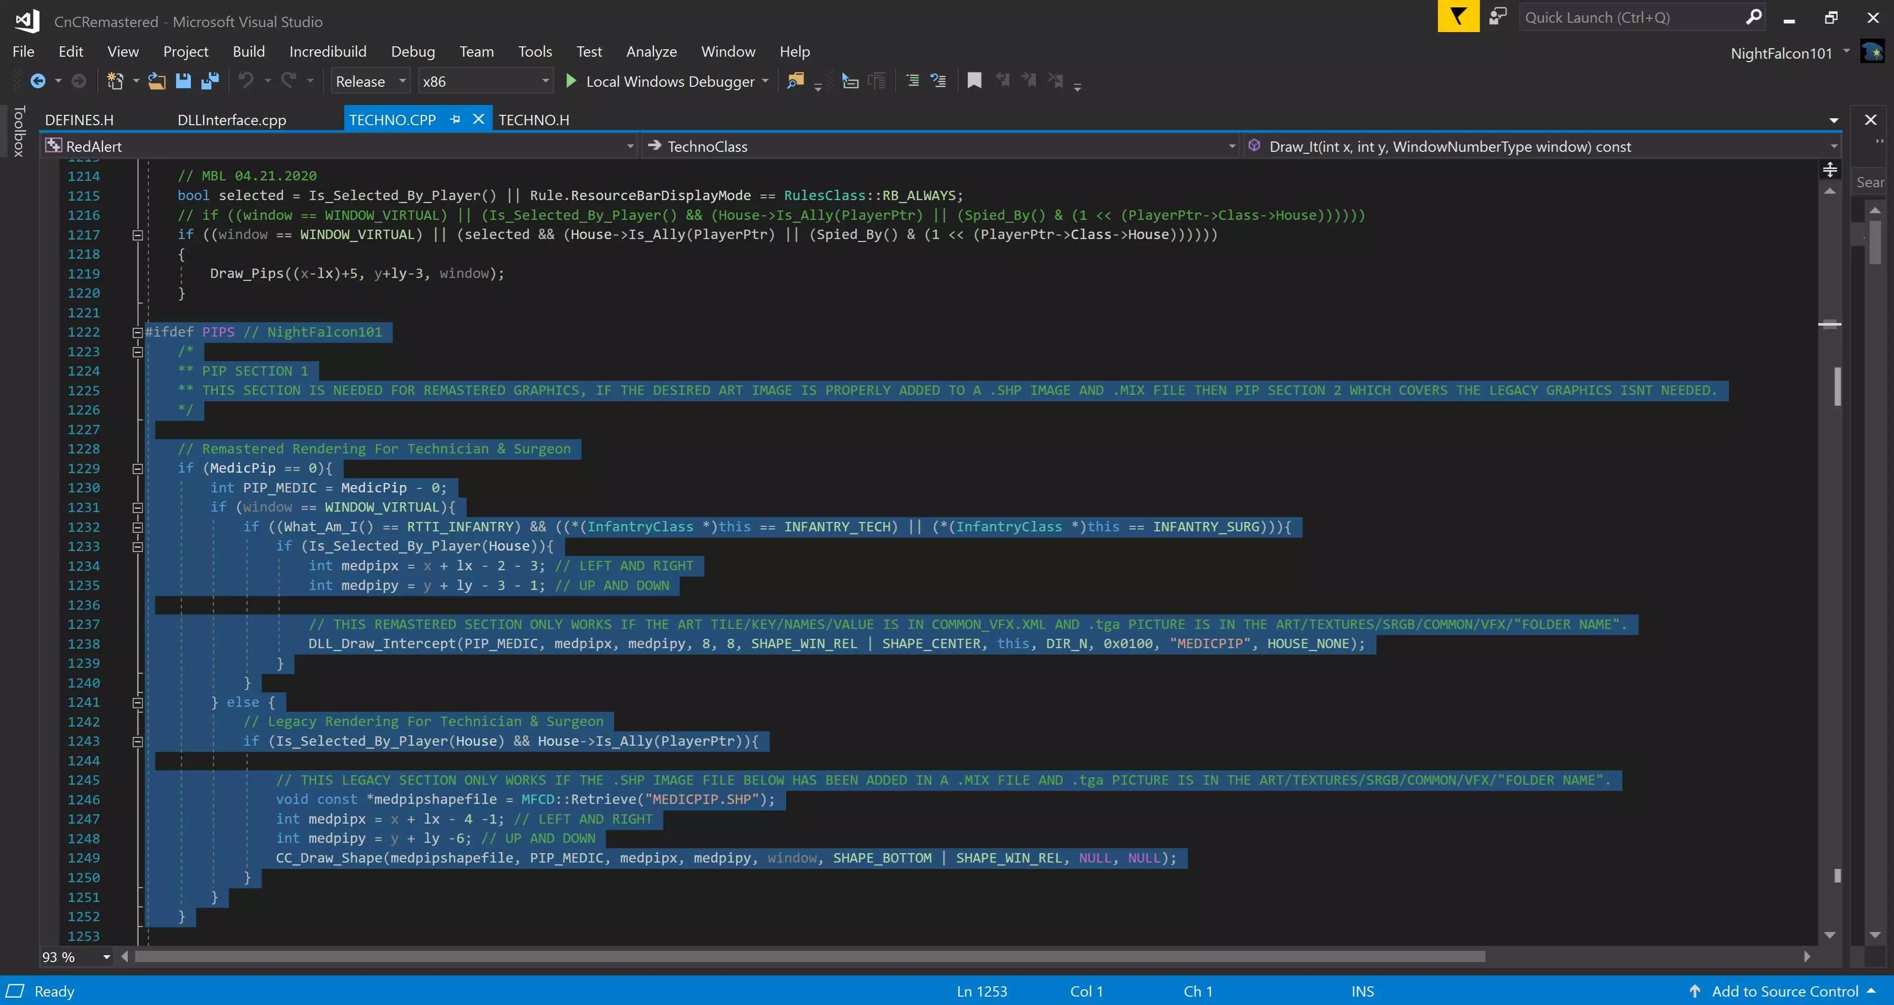The height and width of the screenshot is (1005, 1894).
Task: Collapse the if block at line 1217
Action: click(x=138, y=235)
